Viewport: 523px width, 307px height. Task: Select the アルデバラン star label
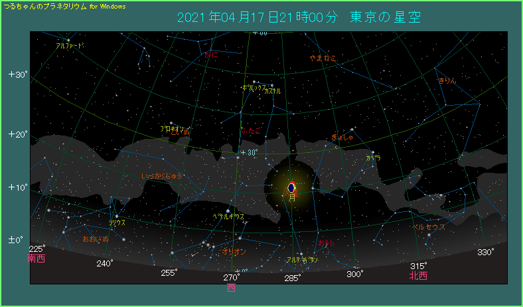[302, 260]
